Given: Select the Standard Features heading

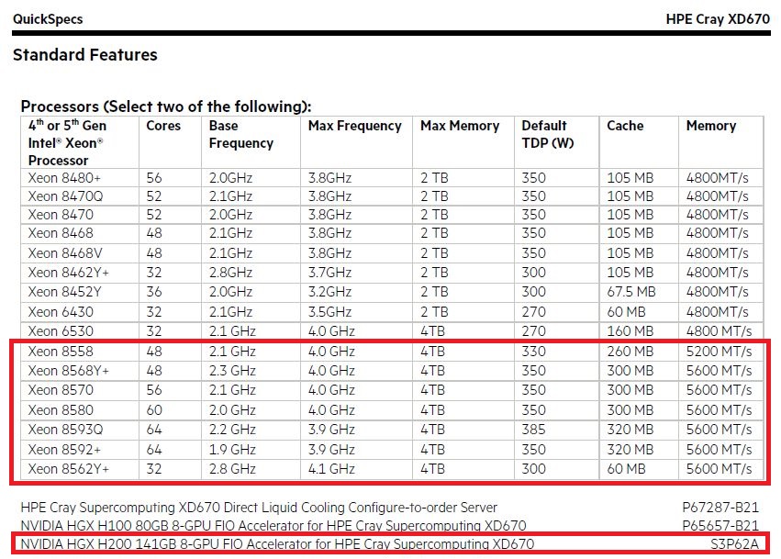Looking at the screenshot, I should (x=85, y=55).
